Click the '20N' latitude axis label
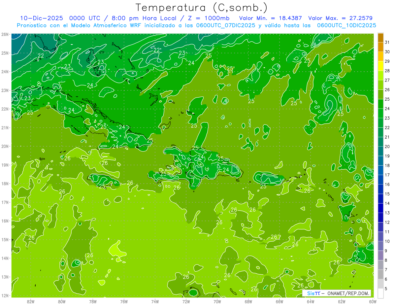 [x=5, y=146]
